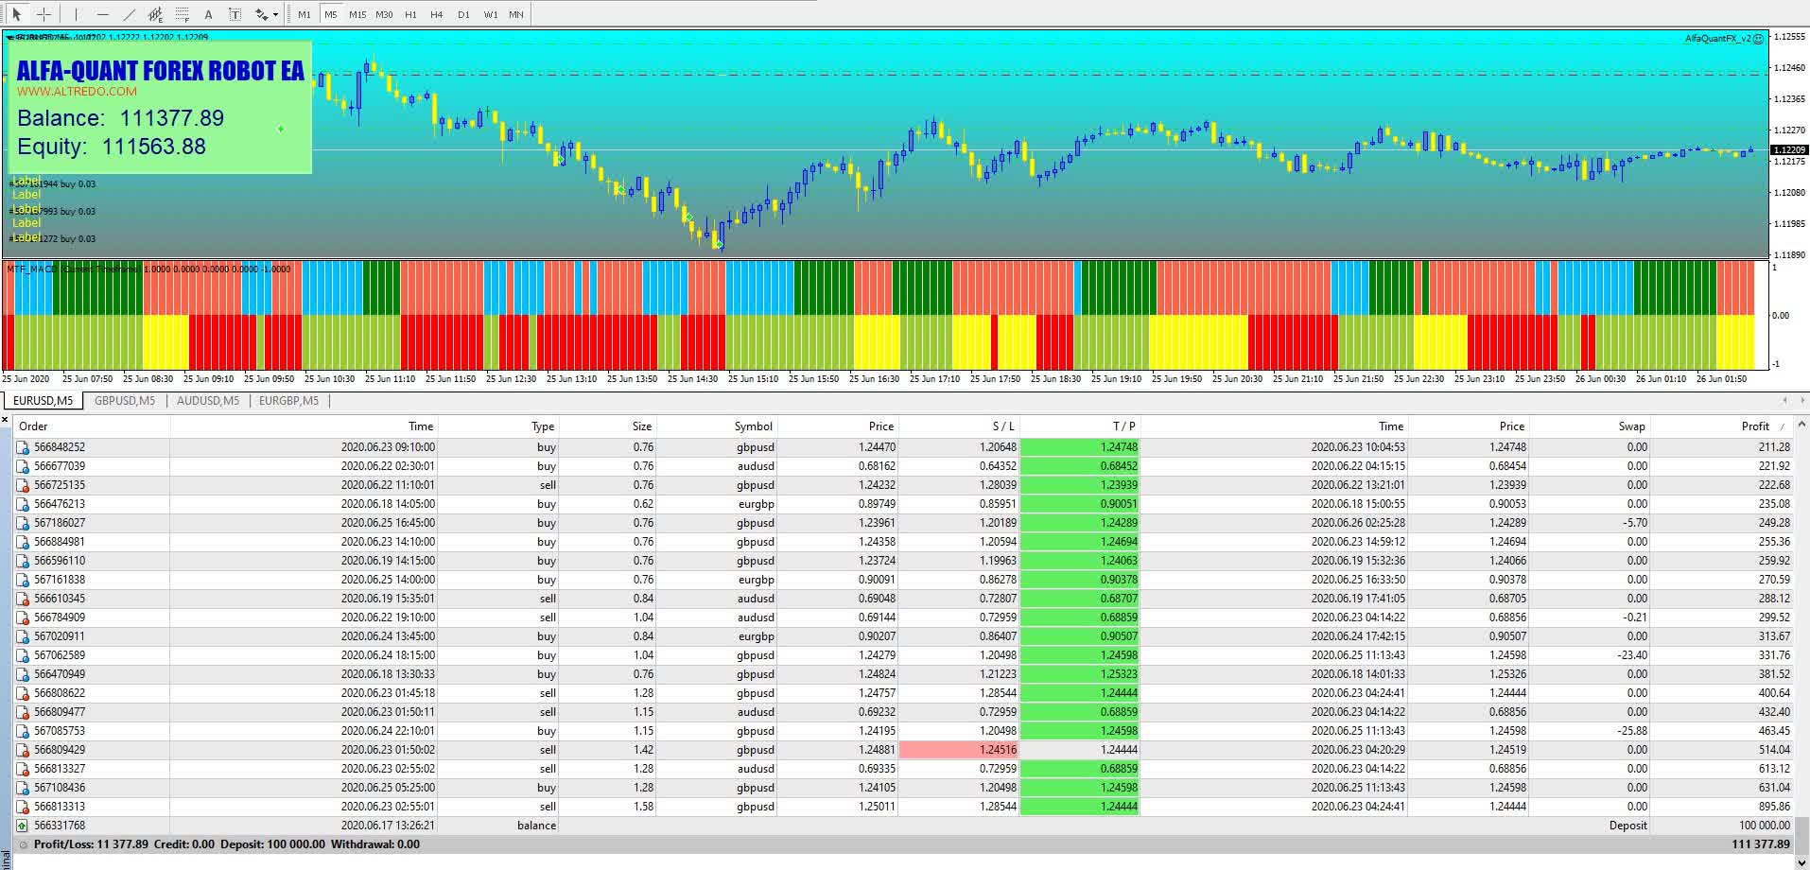Select the Vertical Line drawing tool
1810x870 pixels.
[x=76, y=14]
